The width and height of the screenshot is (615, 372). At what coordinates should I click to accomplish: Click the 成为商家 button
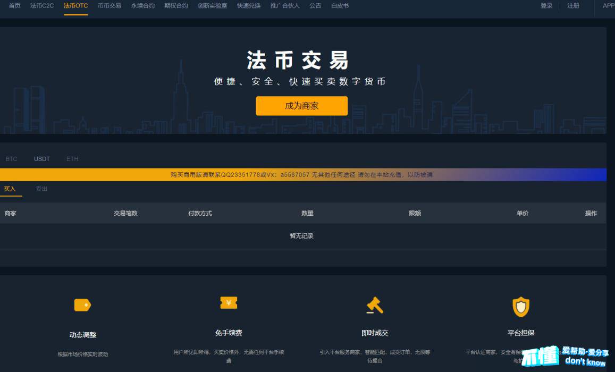point(301,106)
